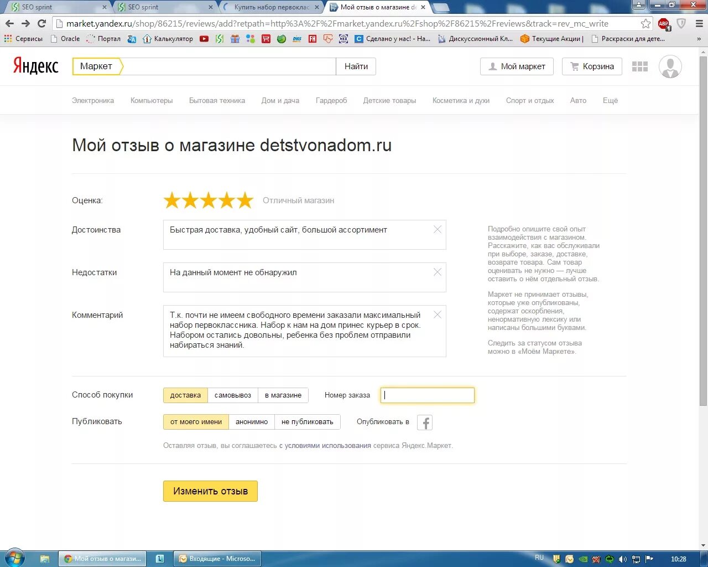Click into the Комментарий text area

(x=304, y=331)
